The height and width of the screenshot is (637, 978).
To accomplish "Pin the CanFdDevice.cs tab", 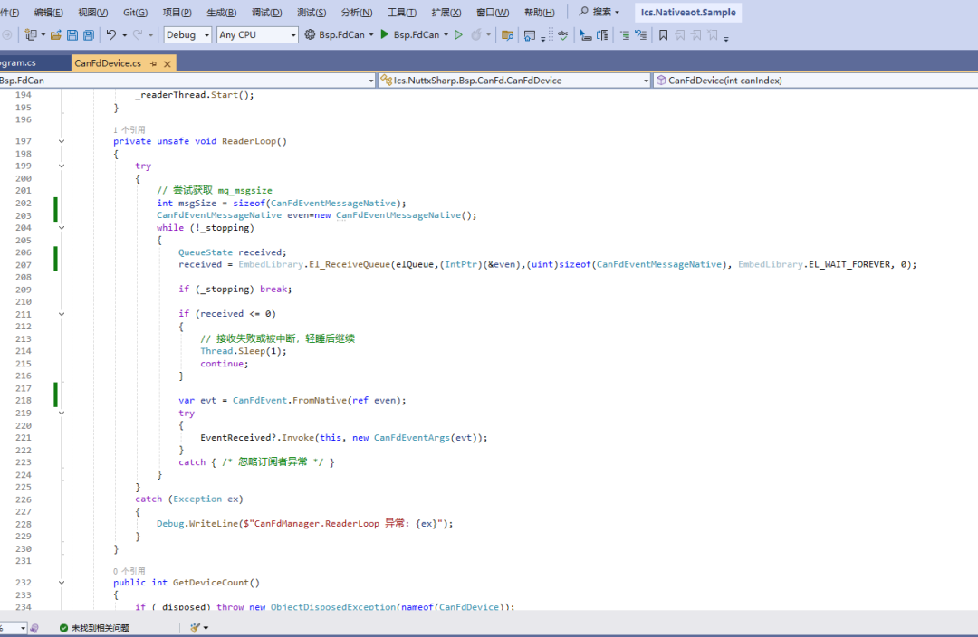I will [x=153, y=63].
